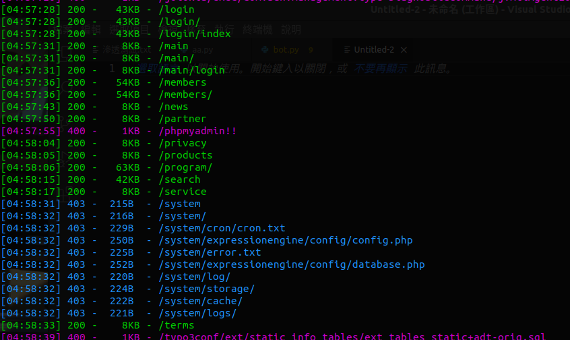Click the /system/error.txt path
570x340 pixels.
coord(210,252)
